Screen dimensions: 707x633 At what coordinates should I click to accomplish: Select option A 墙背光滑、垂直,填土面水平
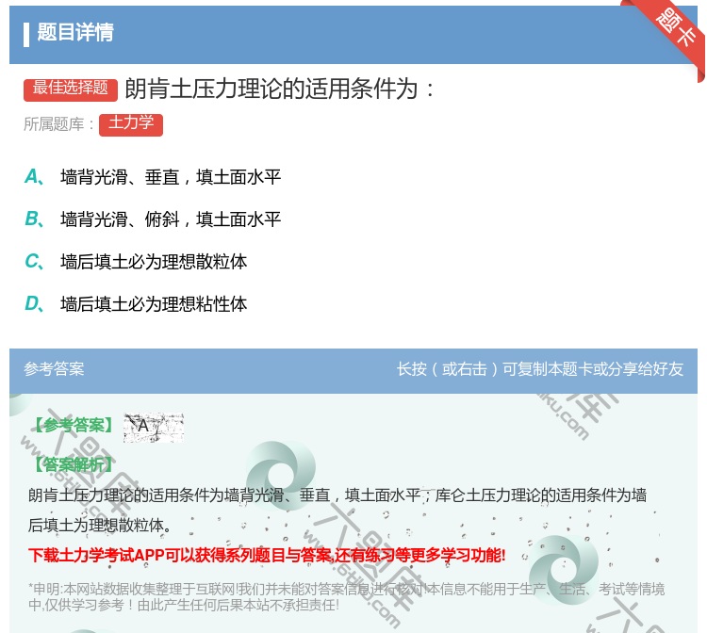tap(153, 176)
